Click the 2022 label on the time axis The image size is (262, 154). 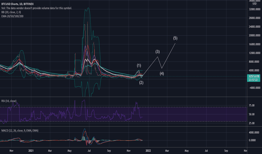tap(148, 151)
